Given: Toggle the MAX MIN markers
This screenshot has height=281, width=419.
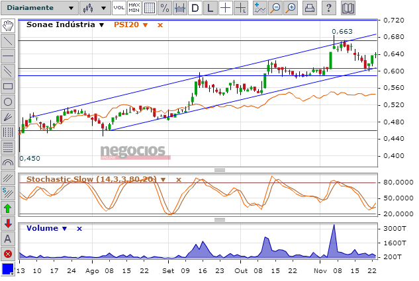Looking at the screenshot, I should click(x=134, y=8).
